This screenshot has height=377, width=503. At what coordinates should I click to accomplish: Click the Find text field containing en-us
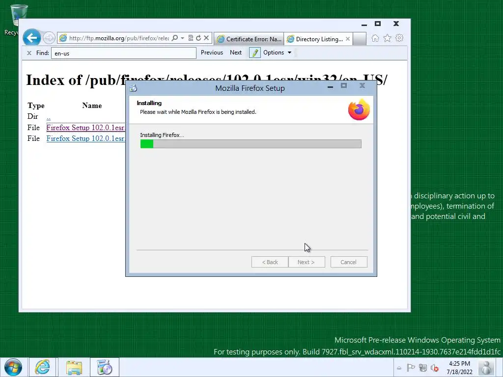[123, 53]
